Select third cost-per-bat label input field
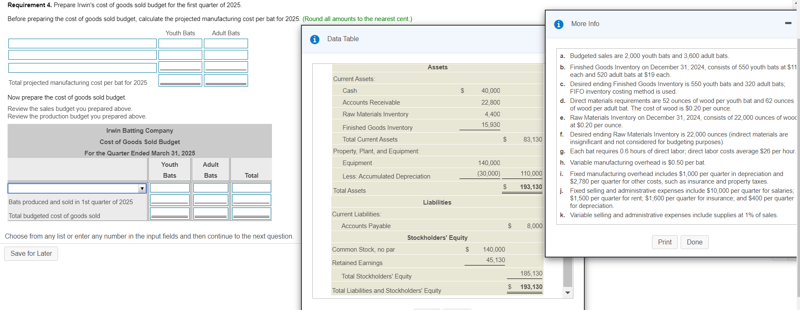Screen dimensions: 800x310 (x=82, y=68)
